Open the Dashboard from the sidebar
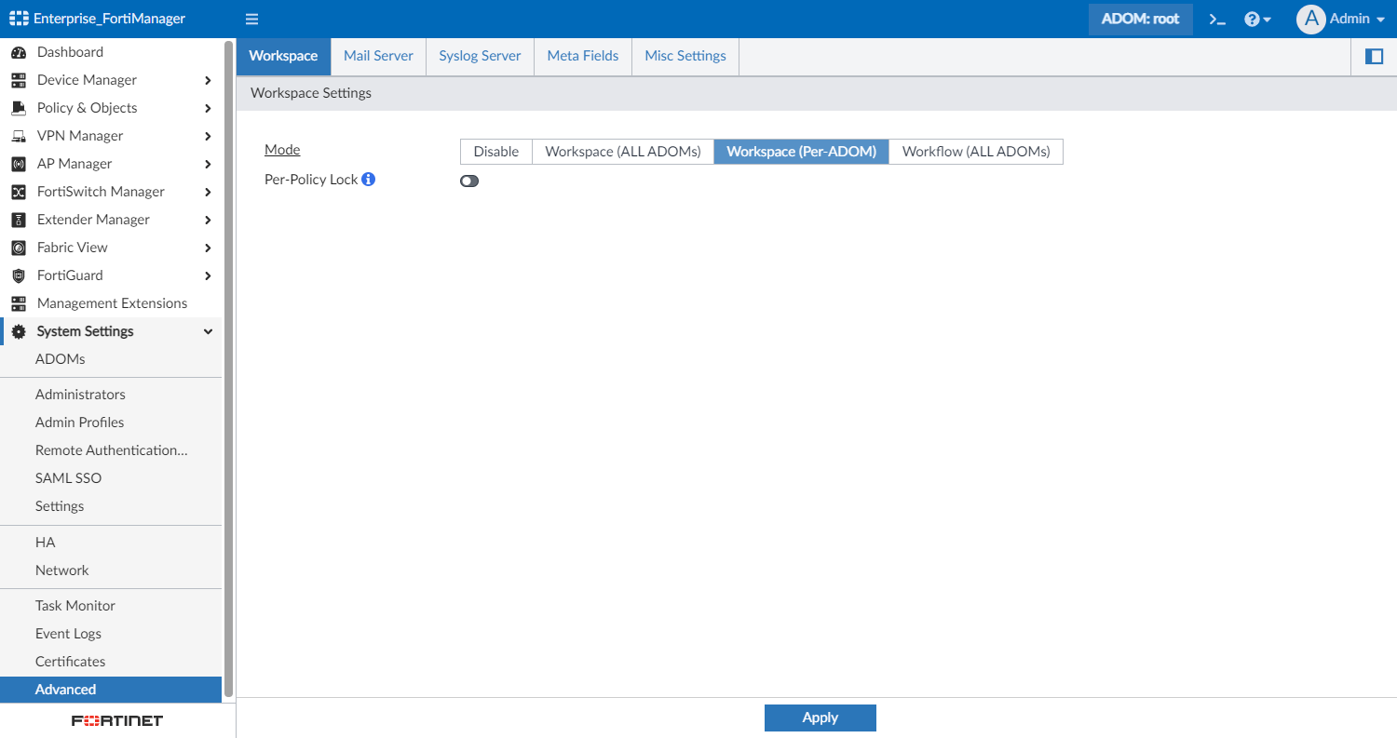Screen dimensions: 1397x738 [x=68, y=51]
